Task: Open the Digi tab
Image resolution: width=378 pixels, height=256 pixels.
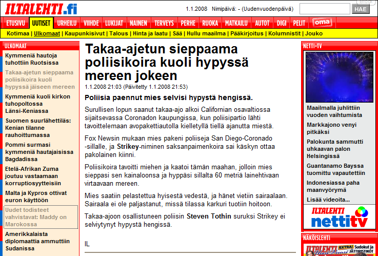Action: tap(282, 23)
